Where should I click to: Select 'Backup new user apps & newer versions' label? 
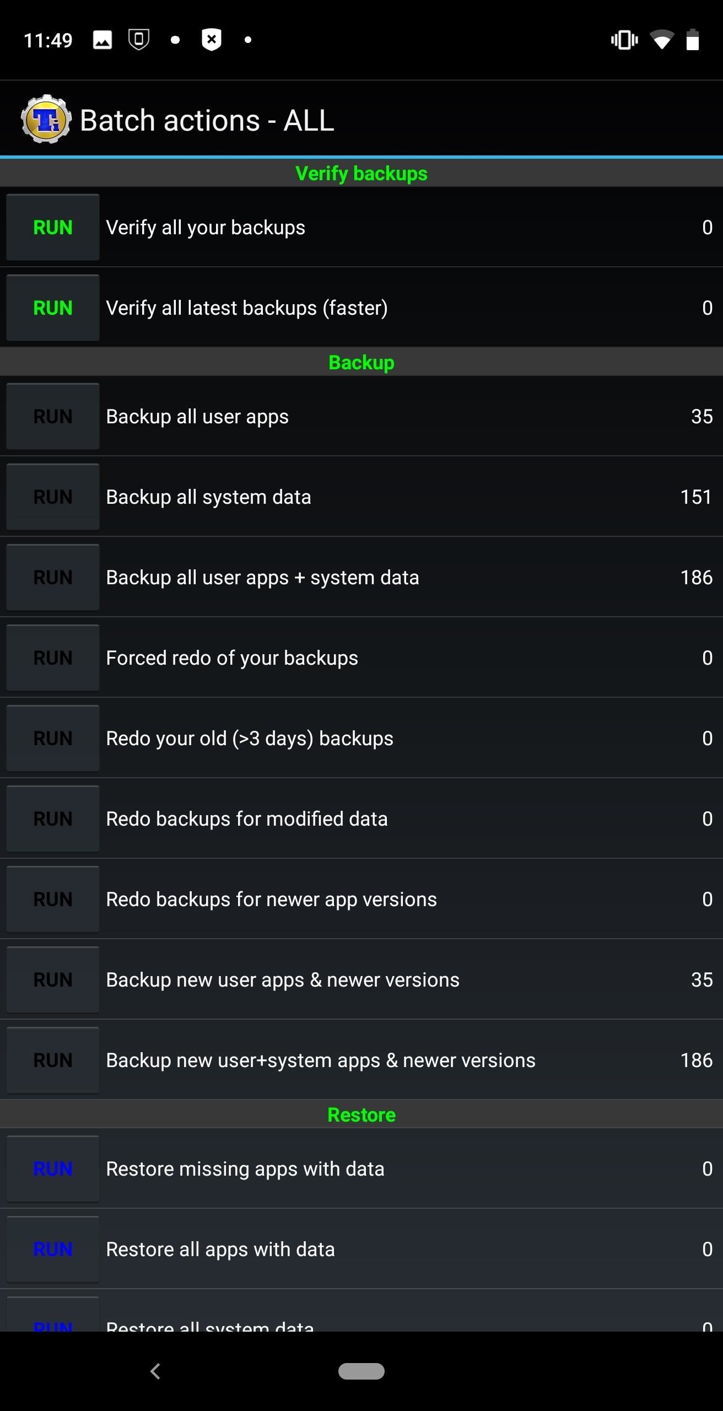(283, 980)
